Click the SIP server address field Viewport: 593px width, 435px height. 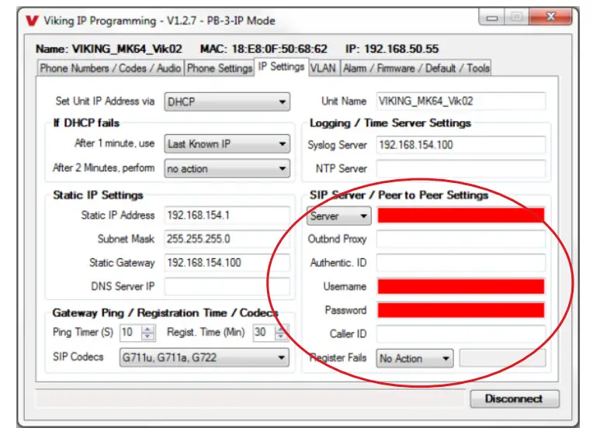[461, 216]
